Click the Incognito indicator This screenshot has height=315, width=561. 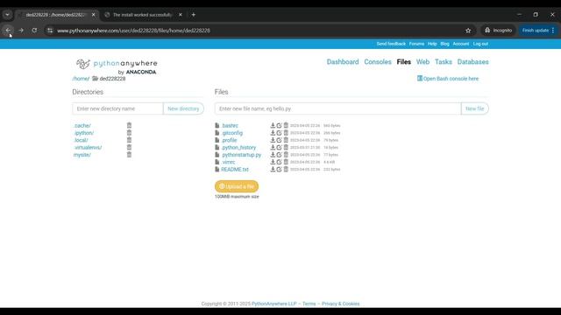pyautogui.click(x=499, y=31)
